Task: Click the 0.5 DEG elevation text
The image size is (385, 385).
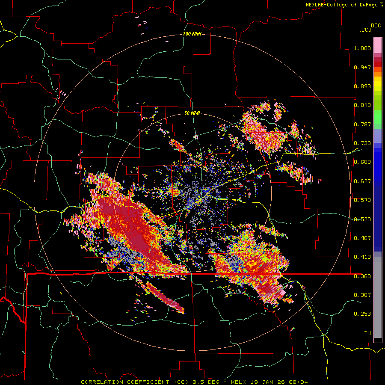Action: 206,382
